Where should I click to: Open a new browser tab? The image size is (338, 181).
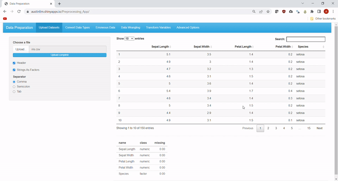[59, 4]
